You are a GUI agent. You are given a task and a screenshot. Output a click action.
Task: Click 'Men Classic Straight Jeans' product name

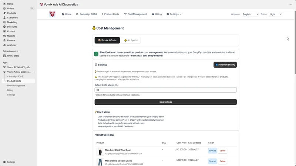pos(118,161)
